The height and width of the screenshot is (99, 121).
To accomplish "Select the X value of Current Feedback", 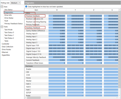I will pyautogui.click(x=57, y=60).
